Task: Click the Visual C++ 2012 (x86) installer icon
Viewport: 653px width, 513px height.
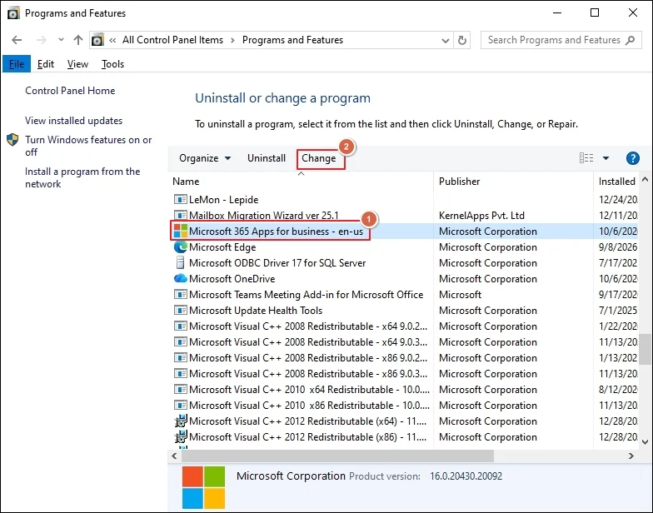Action: click(180, 436)
